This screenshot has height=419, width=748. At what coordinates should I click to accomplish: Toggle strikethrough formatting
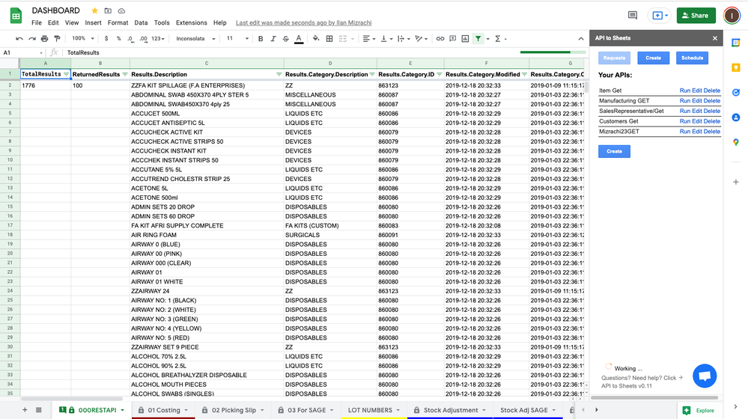(286, 39)
